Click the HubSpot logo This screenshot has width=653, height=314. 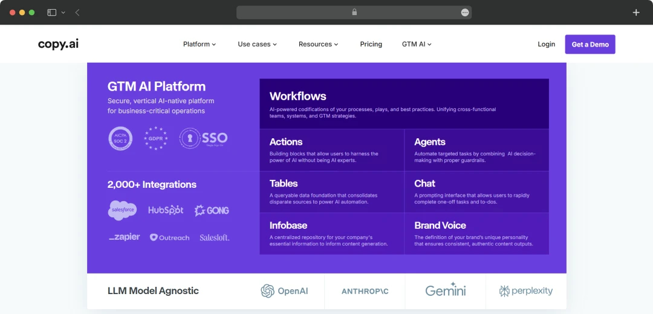point(166,211)
